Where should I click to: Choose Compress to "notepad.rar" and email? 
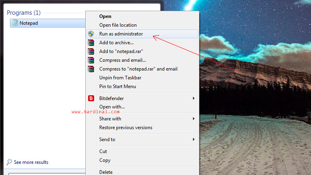tap(142, 69)
